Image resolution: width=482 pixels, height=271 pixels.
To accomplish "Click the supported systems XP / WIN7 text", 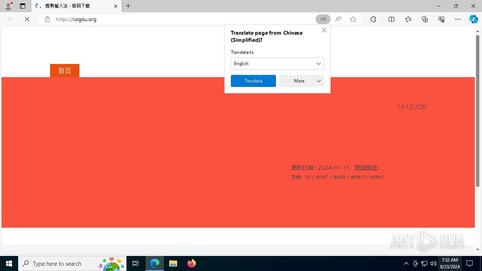I will (x=338, y=177).
